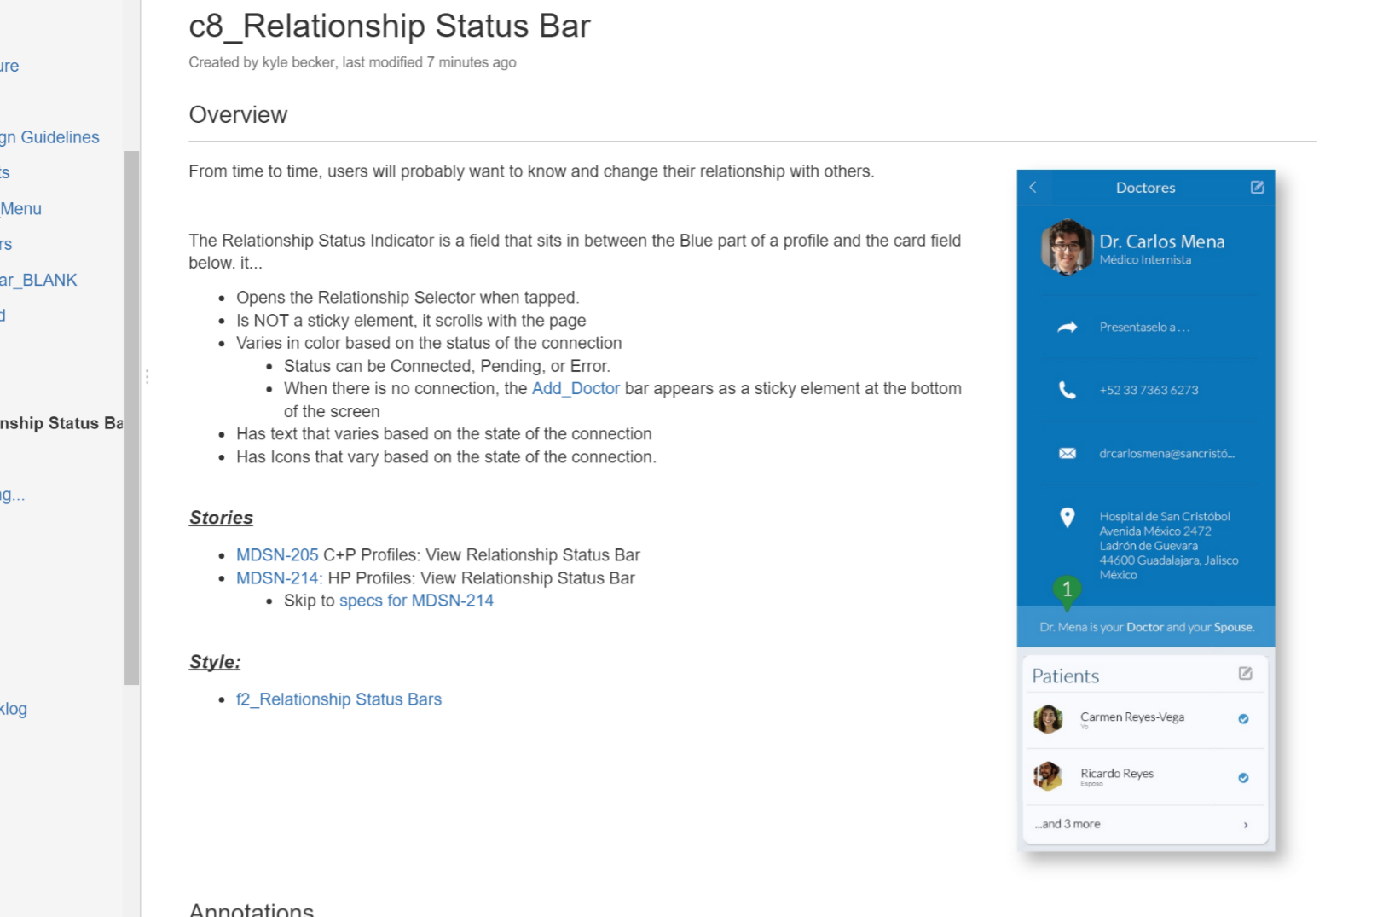Viewport: 1383px width, 917px height.
Task: Follow the Add_Doctor link
Action: coord(576,389)
